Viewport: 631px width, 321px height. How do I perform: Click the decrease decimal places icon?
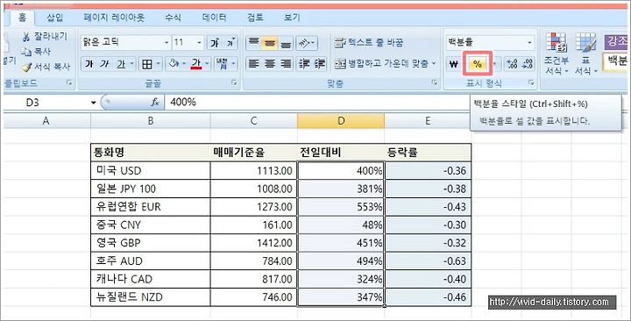(x=528, y=64)
